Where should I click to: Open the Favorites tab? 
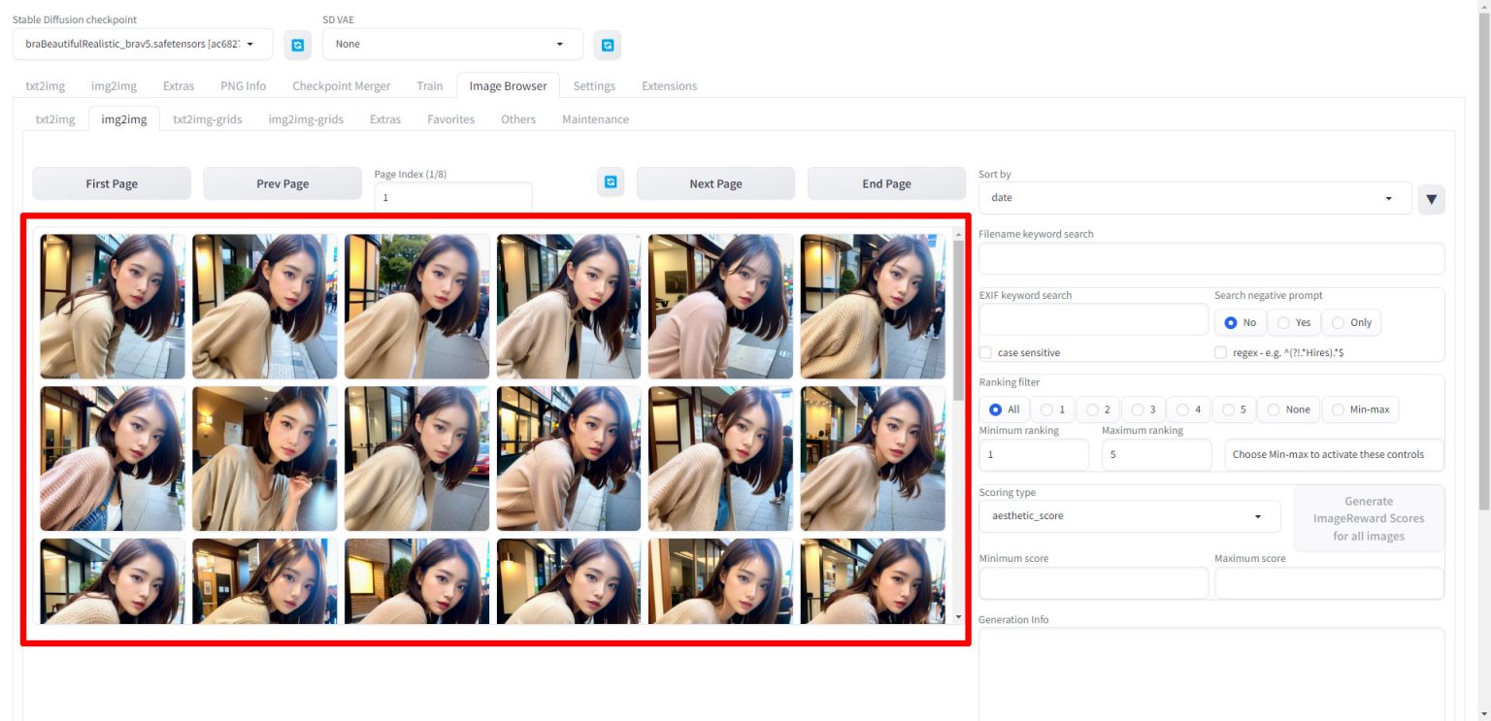[x=450, y=118]
